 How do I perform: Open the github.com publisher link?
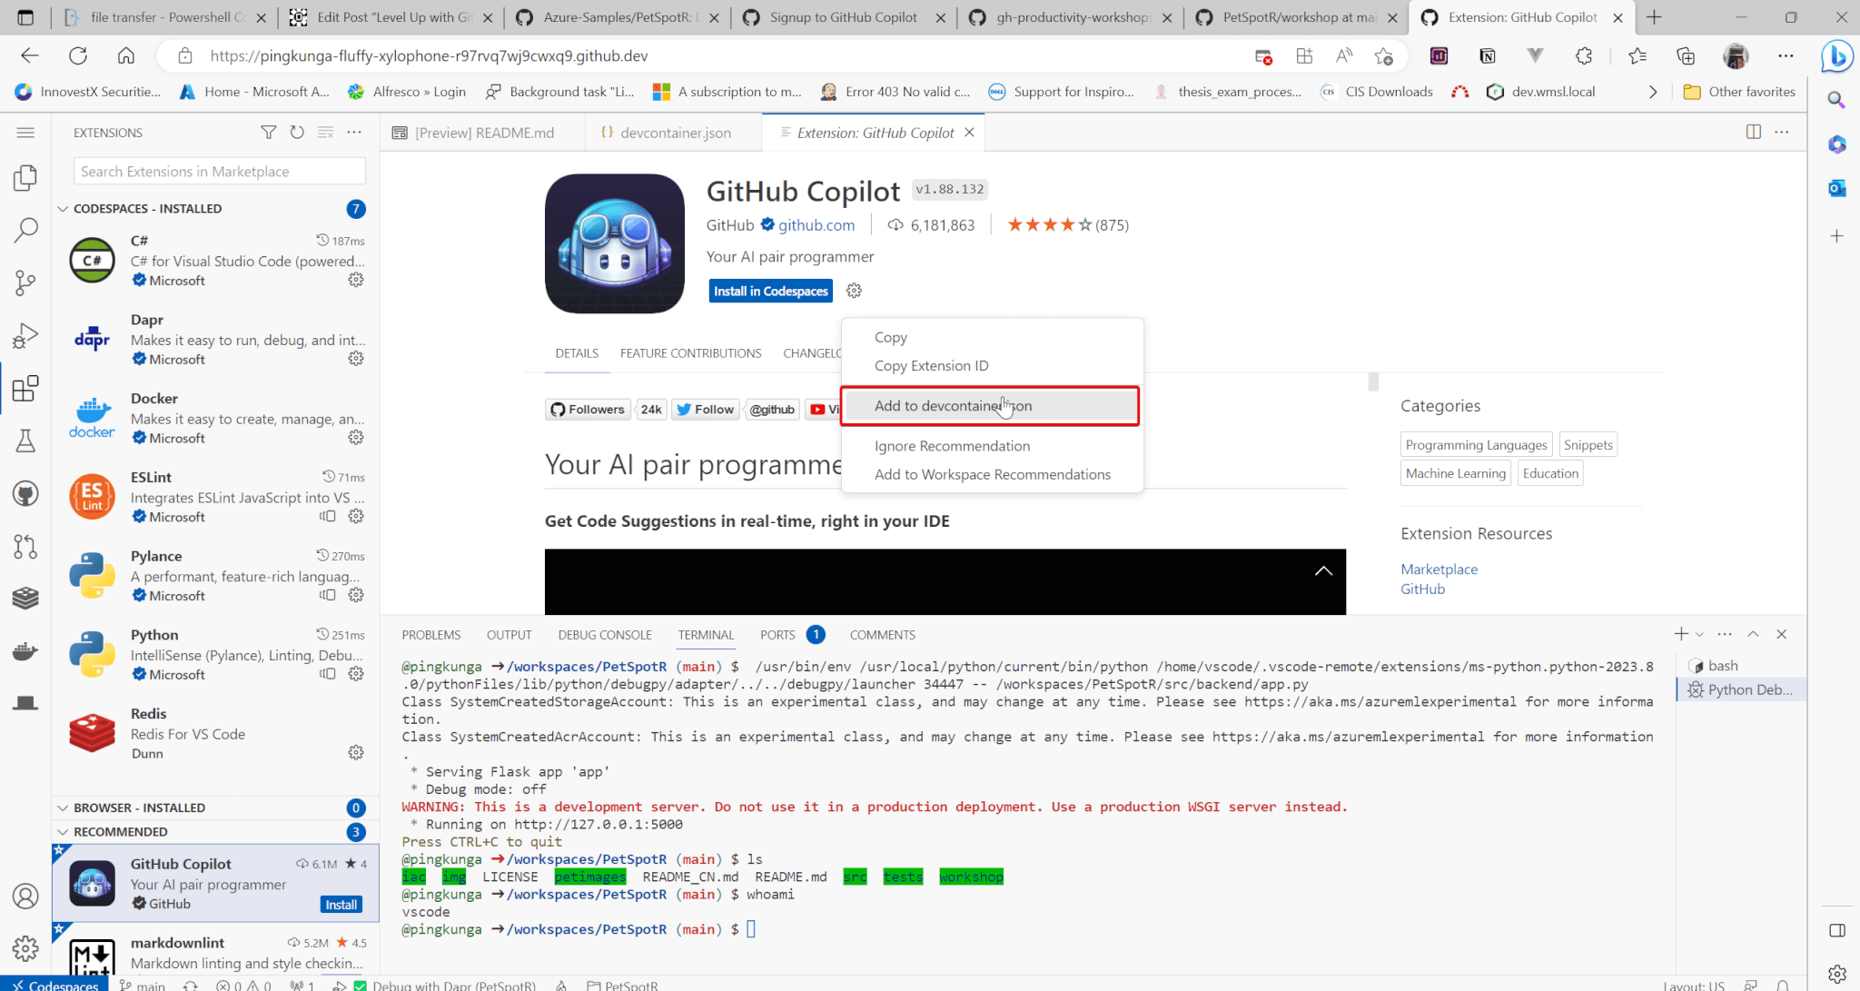point(816,225)
